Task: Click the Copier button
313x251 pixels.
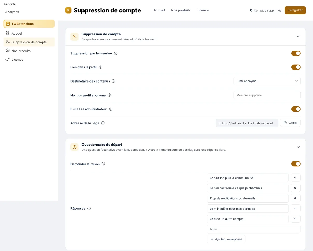Action: [x=290, y=123]
